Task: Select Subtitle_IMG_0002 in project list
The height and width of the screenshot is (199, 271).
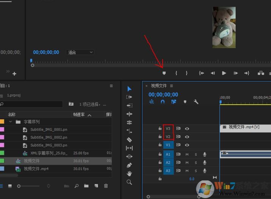Action: coord(49,137)
